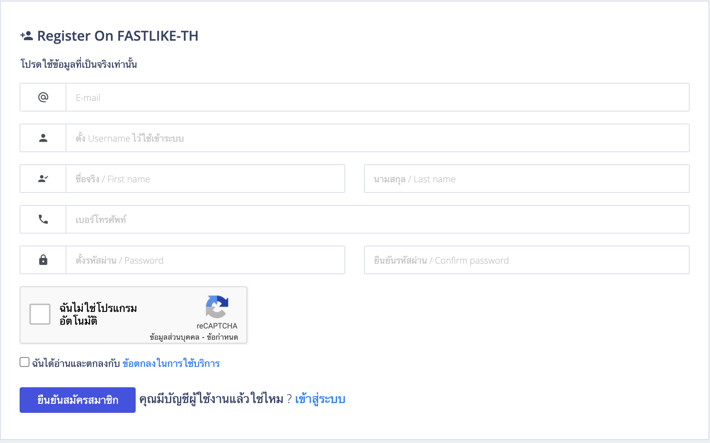Tick the terms of service agreement checkbox
710x443 pixels.
[x=24, y=362]
